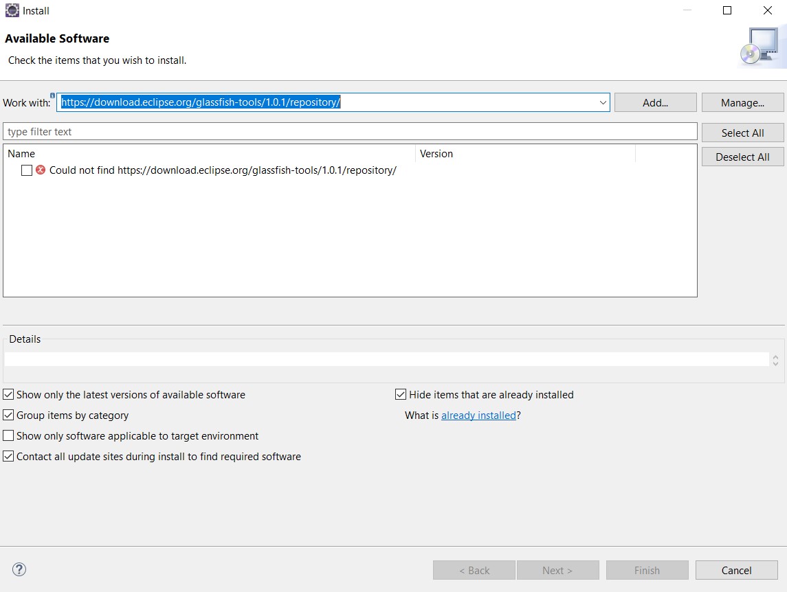Click the Check the items instruction text
The height and width of the screenshot is (592, 787).
[98, 60]
